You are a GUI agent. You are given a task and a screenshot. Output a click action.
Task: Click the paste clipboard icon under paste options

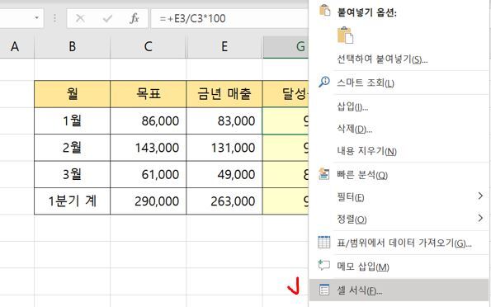[345, 35]
